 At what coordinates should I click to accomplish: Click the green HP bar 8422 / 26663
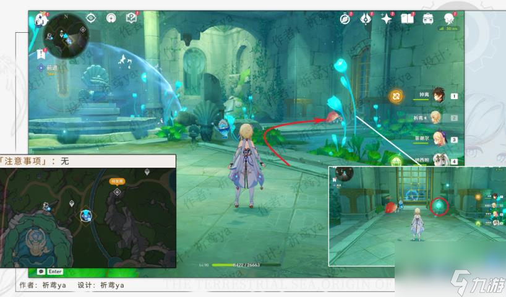click(246, 265)
